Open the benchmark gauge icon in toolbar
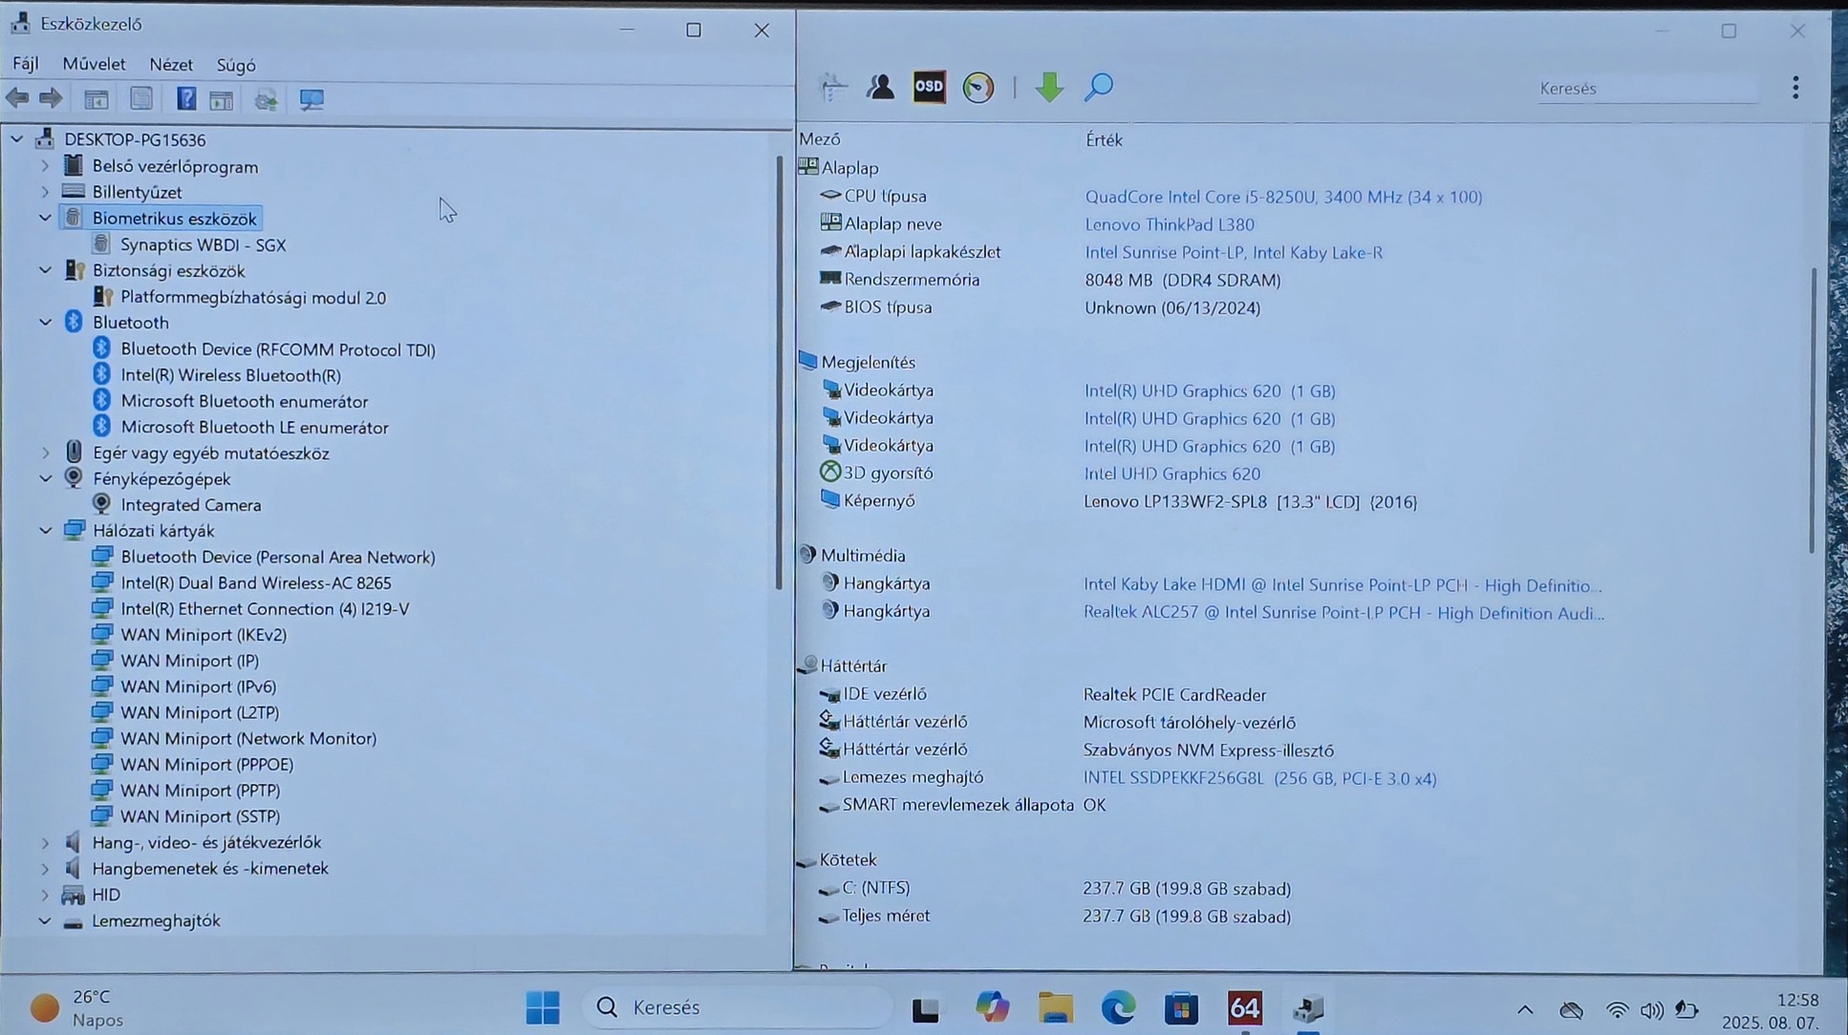This screenshot has height=1035, width=1848. coord(978,88)
